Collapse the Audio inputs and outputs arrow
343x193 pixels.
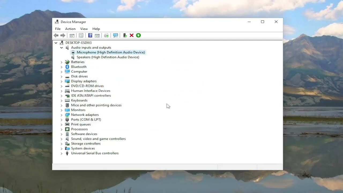61,48
